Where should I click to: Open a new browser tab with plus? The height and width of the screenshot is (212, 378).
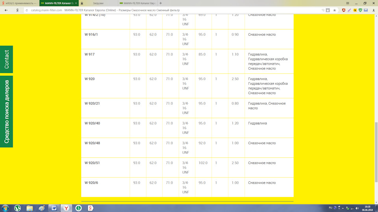pos(160,3)
